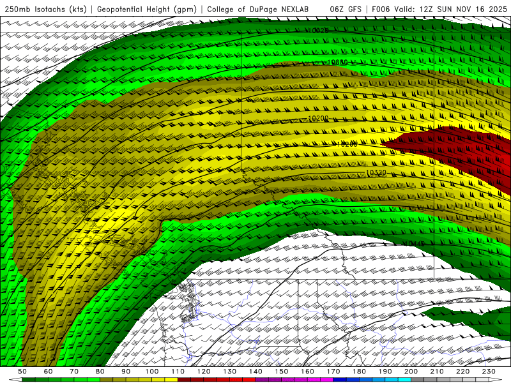Click the 180 value on the color scale
Viewport: 511px width, 383px height.
point(360,372)
